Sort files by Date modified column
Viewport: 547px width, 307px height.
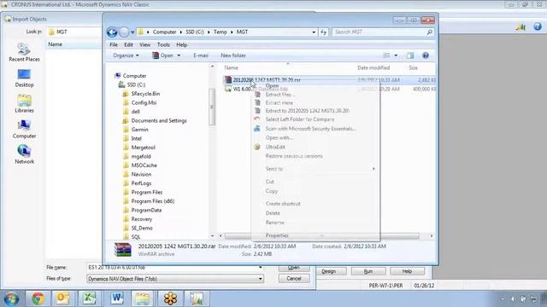(373, 68)
